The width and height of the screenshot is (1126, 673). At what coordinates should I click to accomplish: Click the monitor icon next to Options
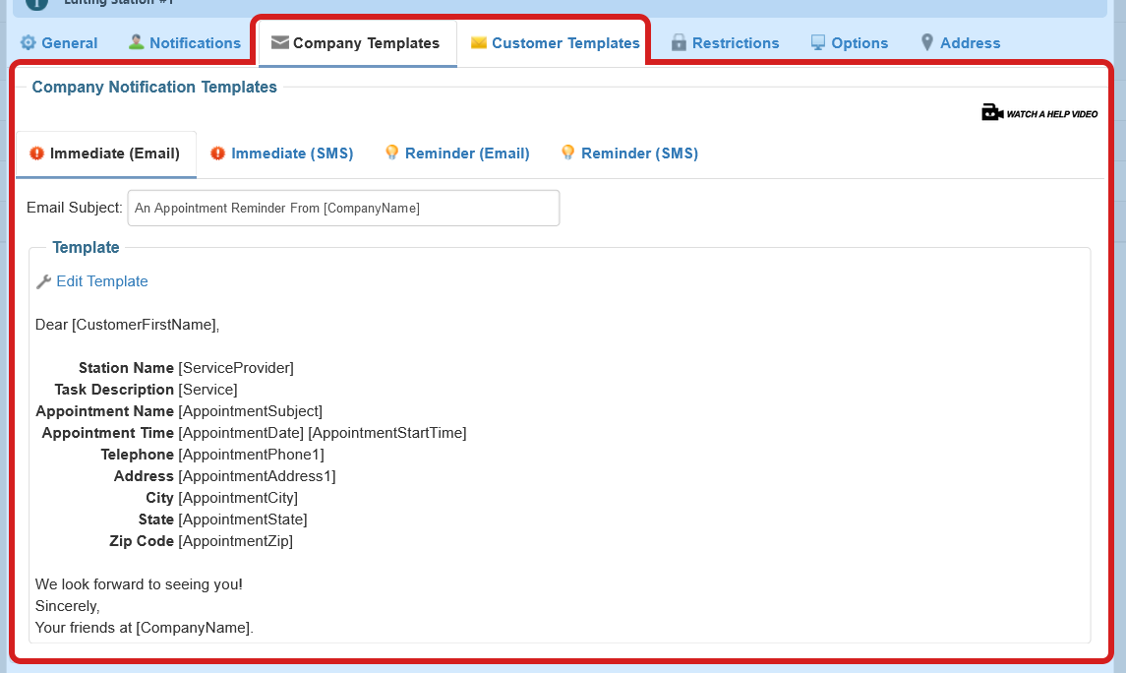818,43
